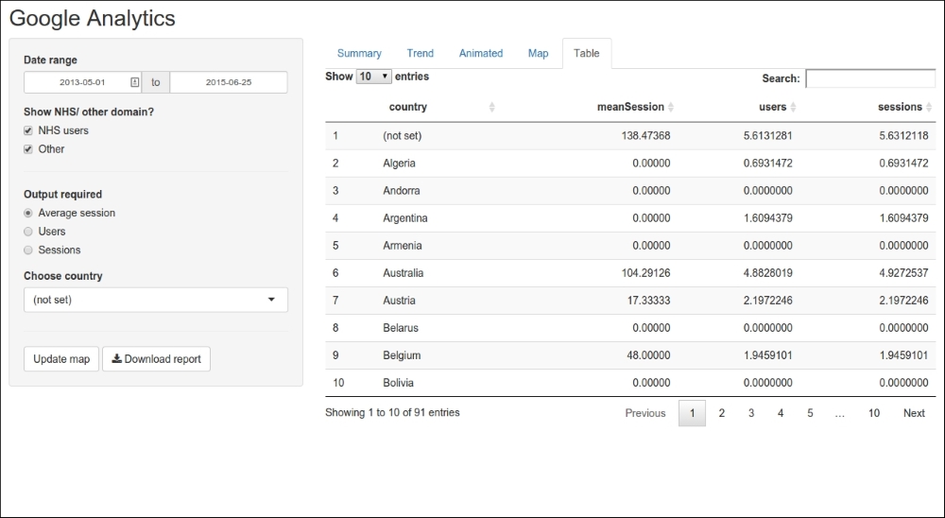Click the Bolivia country cell

click(x=399, y=383)
